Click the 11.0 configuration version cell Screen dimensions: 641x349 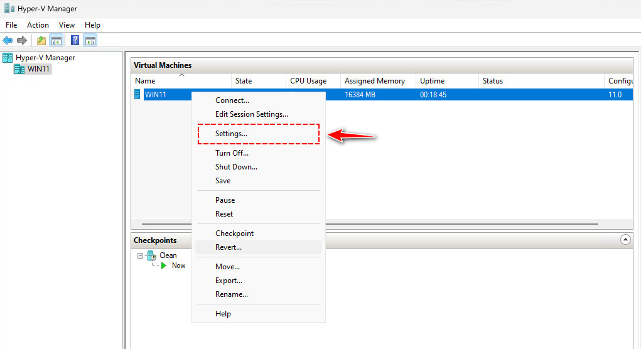pos(615,94)
